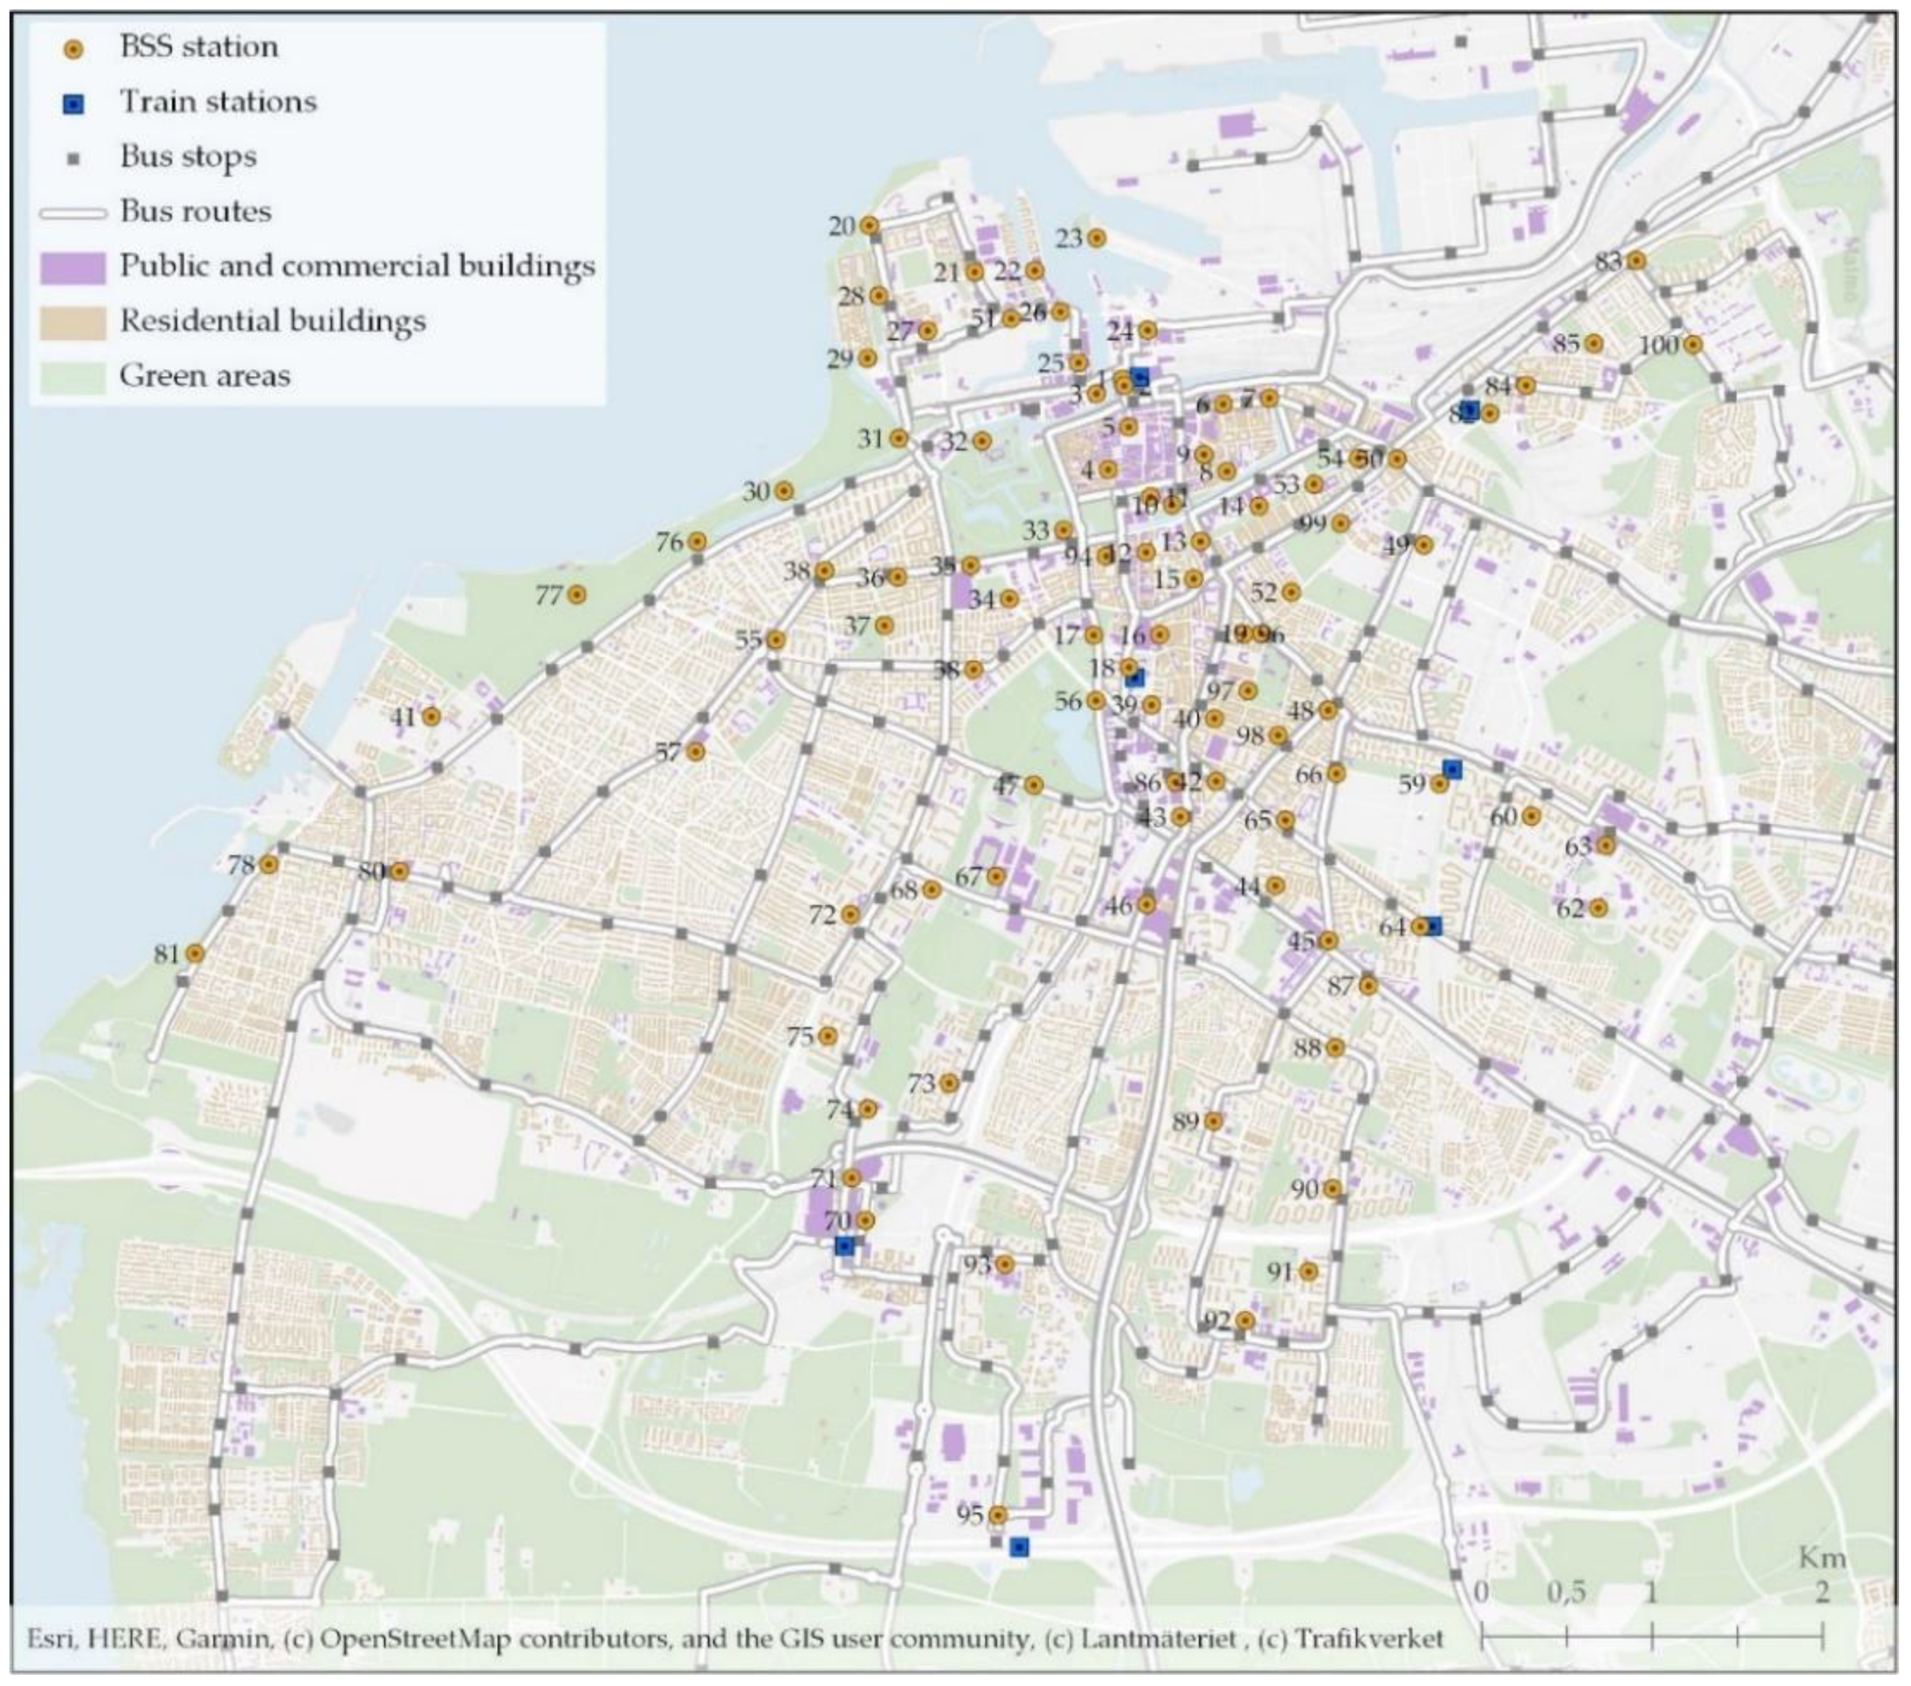Select BSS station 41 marker

pos(431,717)
